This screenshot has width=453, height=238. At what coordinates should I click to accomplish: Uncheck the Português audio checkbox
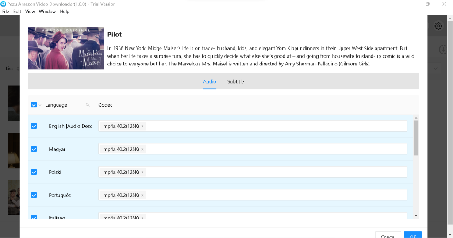pos(34,195)
